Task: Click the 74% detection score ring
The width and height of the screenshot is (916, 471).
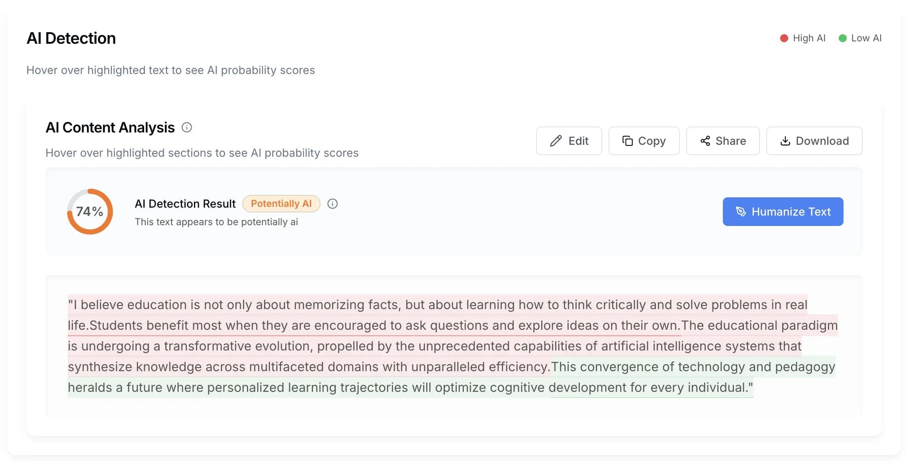Action: (90, 212)
